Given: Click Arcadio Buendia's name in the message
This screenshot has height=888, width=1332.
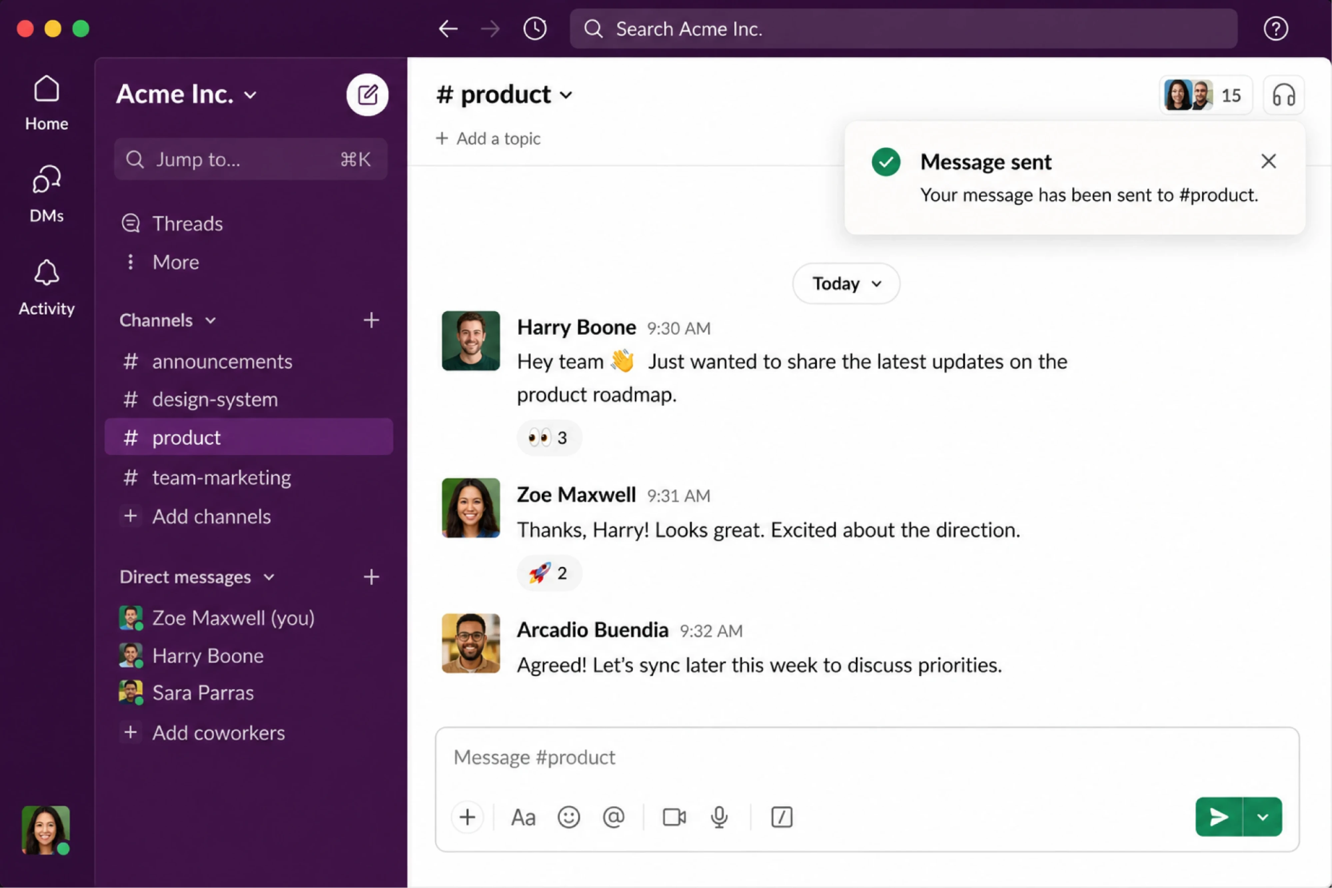Looking at the screenshot, I should (592, 630).
